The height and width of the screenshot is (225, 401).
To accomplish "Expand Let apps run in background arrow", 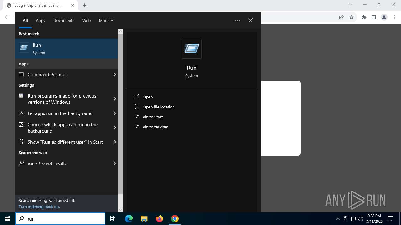I will point(115,113).
